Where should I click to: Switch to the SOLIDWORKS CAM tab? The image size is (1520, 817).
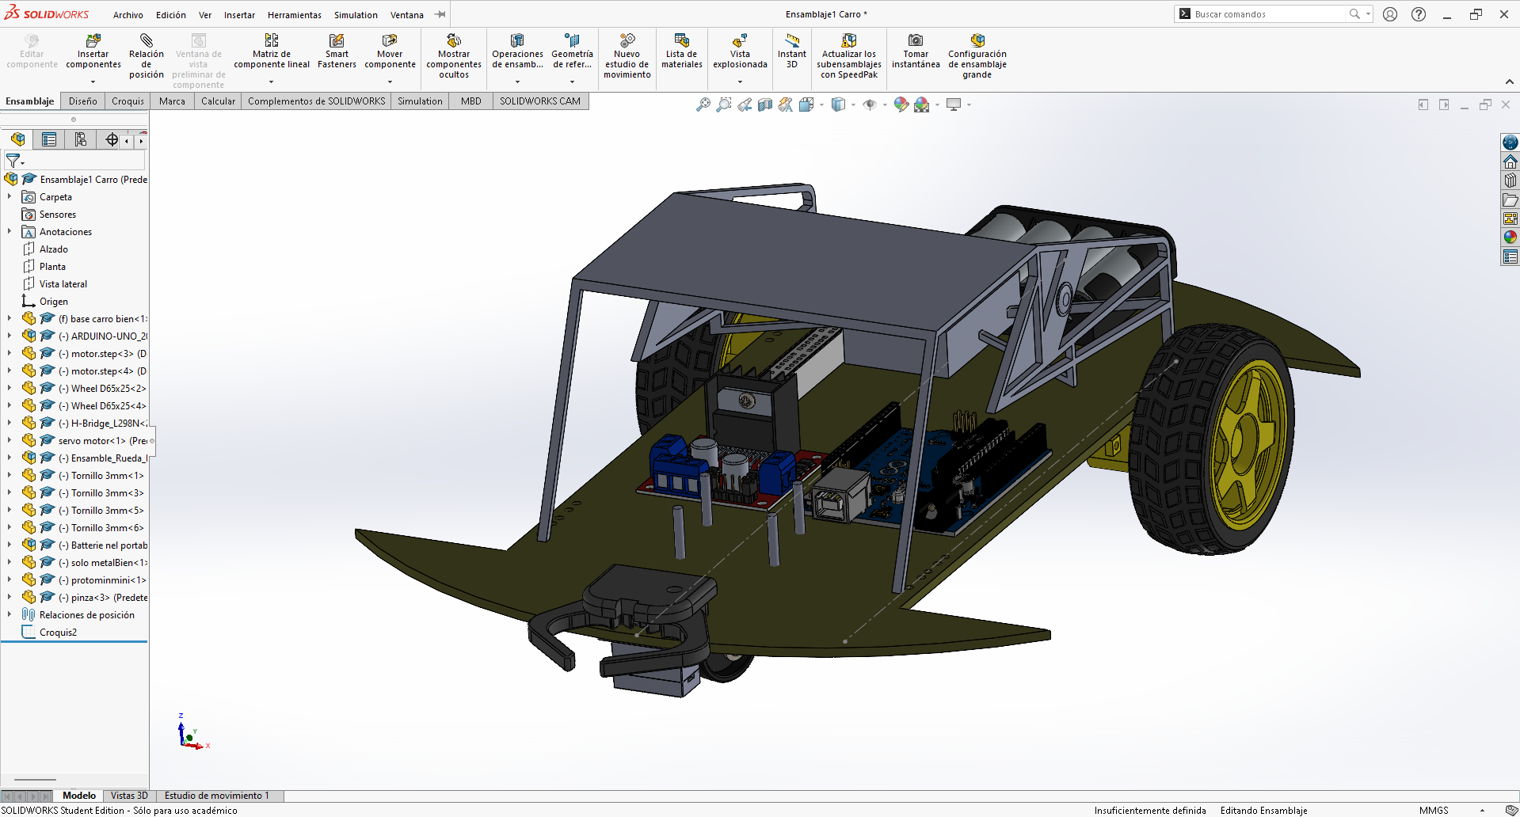(540, 101)
